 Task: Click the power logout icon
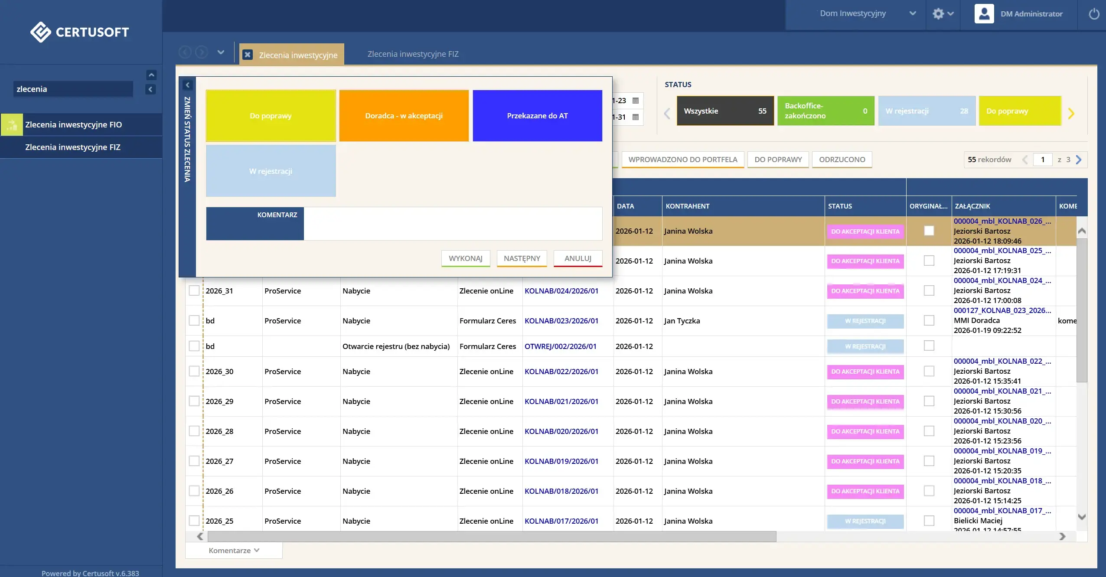point(1094,14)
